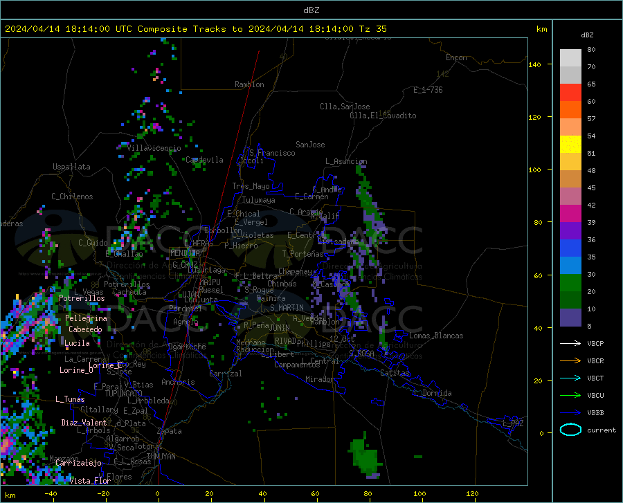Image resolution: width=623 pixels, height=503 pixels.
Task: Pick the slate-violet 5–10 dBZ swatch
Action: (x=570, y=318)
